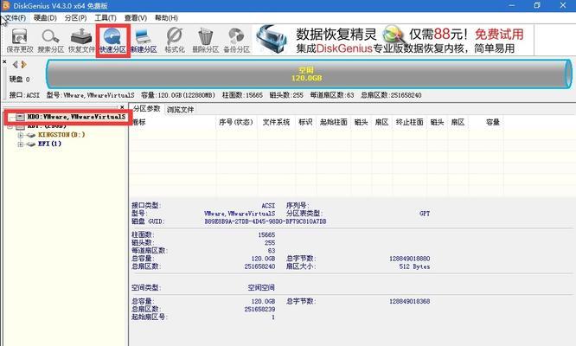
Task: Select KINGSTON(B:) in the disk tree
Action: [x=61, y=135]
